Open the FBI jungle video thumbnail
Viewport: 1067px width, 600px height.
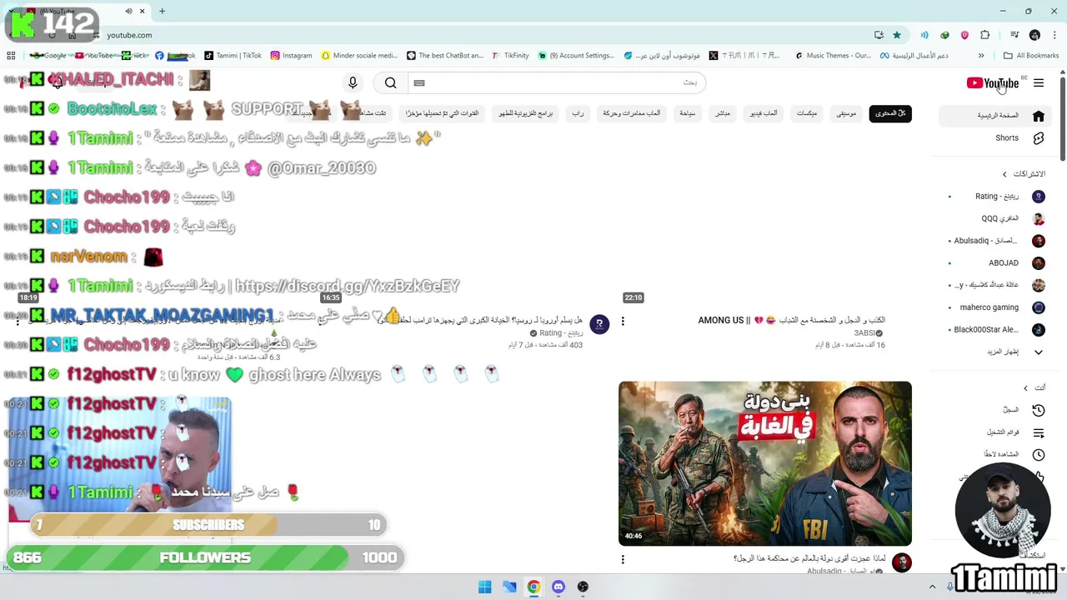[x=765, y=463]
